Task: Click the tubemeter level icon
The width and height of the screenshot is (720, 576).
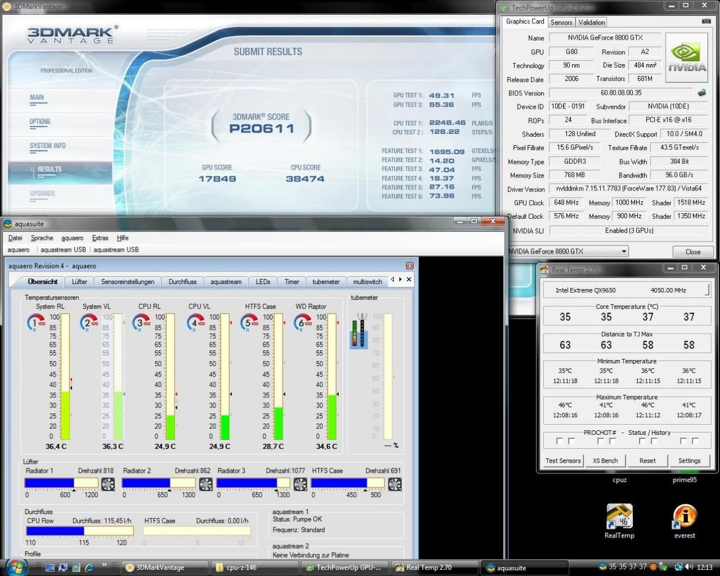Action: click(359, 331)
